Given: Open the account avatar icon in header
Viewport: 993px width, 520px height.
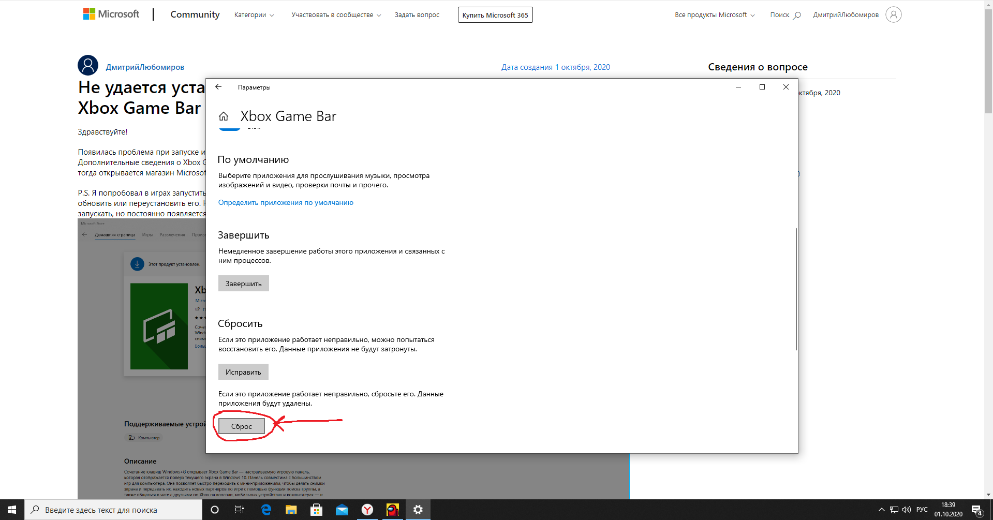Looking at the screenshot, I should coord(893,14).
